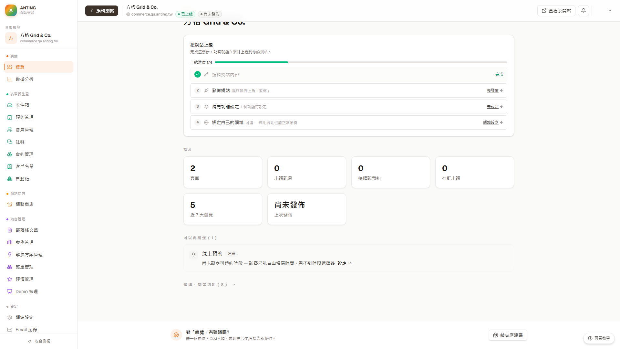Click the 網站設定 gear icon

pos(10,317)
